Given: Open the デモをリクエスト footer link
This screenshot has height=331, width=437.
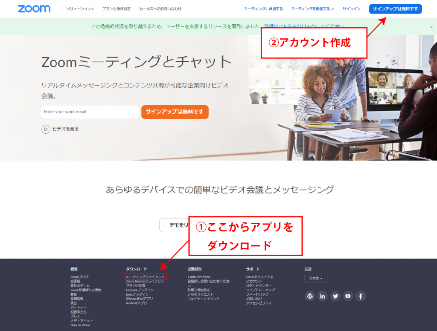Looking at the screenshot, I should pos(200,294).
